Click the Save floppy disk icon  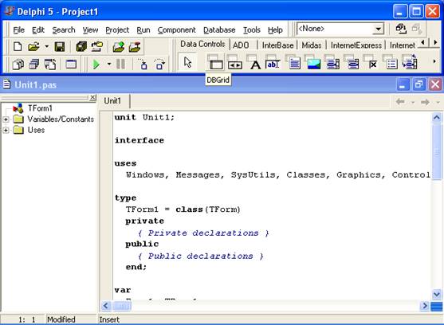tap(60, 47)
